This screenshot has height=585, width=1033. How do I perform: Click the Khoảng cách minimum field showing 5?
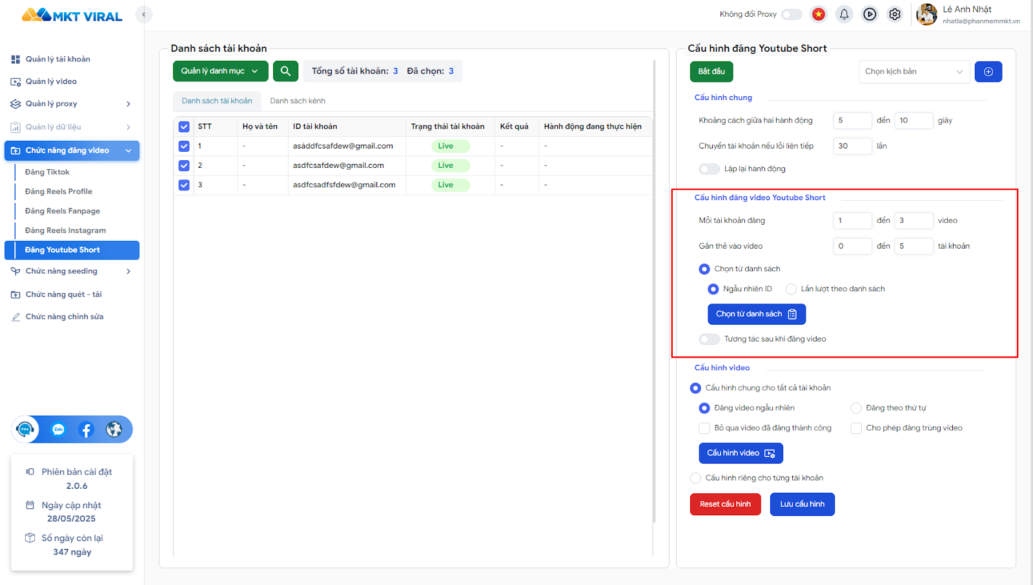(853, 121)
